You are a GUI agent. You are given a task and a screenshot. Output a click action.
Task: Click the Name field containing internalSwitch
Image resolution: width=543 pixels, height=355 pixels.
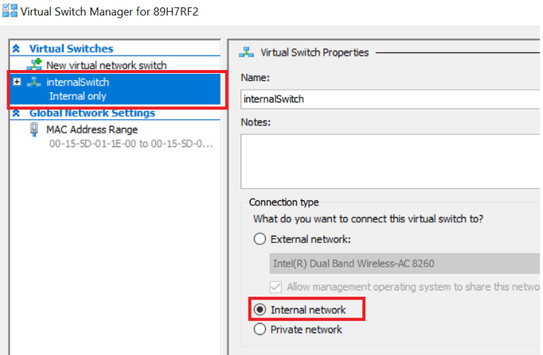pyautogui.click(x=390, y=99)
